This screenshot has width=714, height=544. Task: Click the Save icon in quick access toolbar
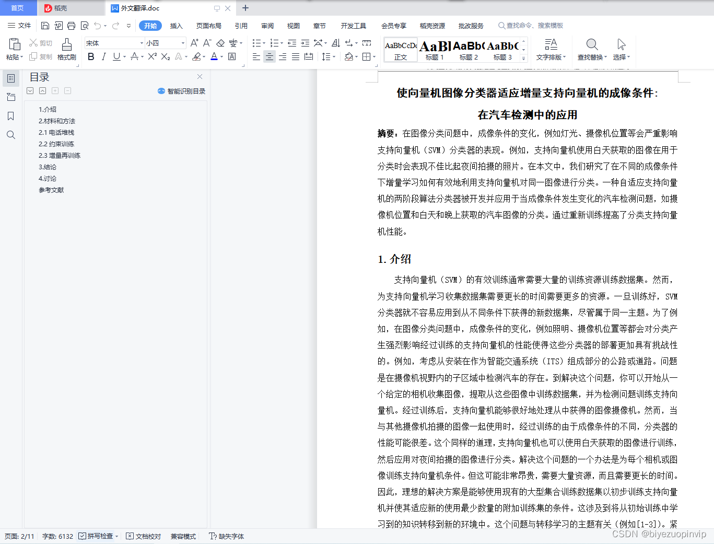click(45, 26)
